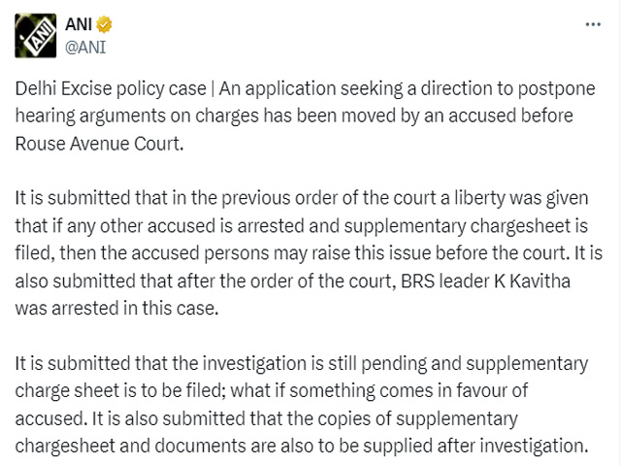Click the "Rouse Avenue Court." text

[x=99, y=144]
